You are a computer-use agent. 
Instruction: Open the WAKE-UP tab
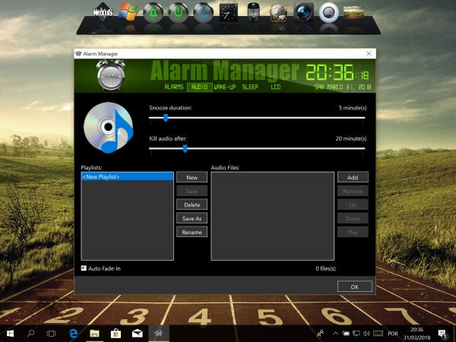tap(224, 87)
